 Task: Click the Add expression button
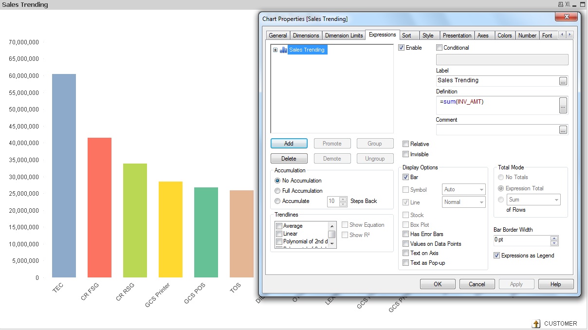289,144
